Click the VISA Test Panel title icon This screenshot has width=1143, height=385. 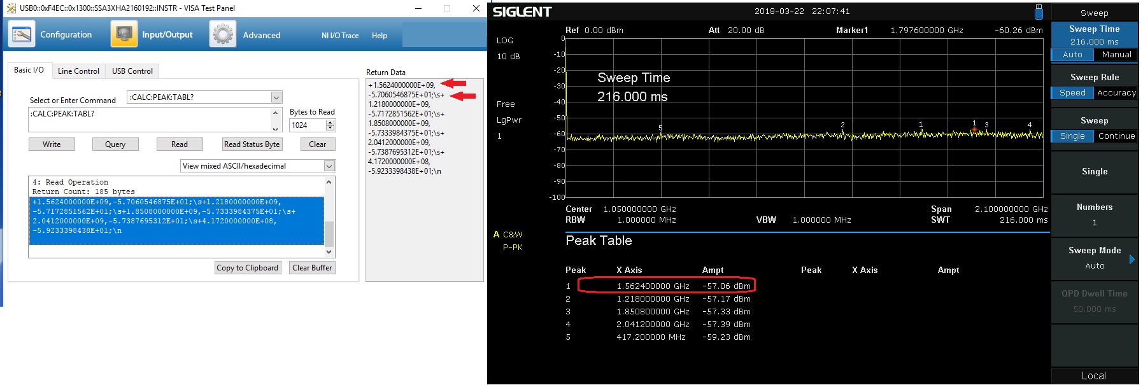pos(11,8)
